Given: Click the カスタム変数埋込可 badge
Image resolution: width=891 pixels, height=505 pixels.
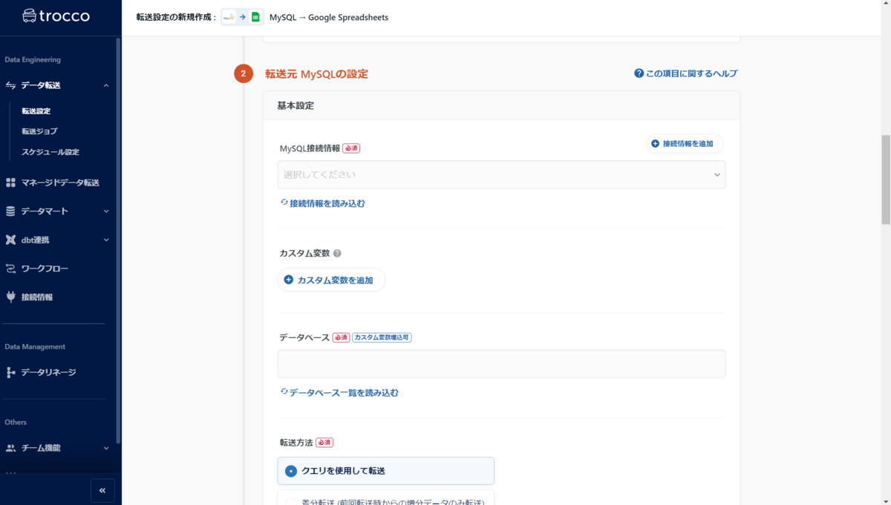Looking at the screenshot, I should (382, 337).
